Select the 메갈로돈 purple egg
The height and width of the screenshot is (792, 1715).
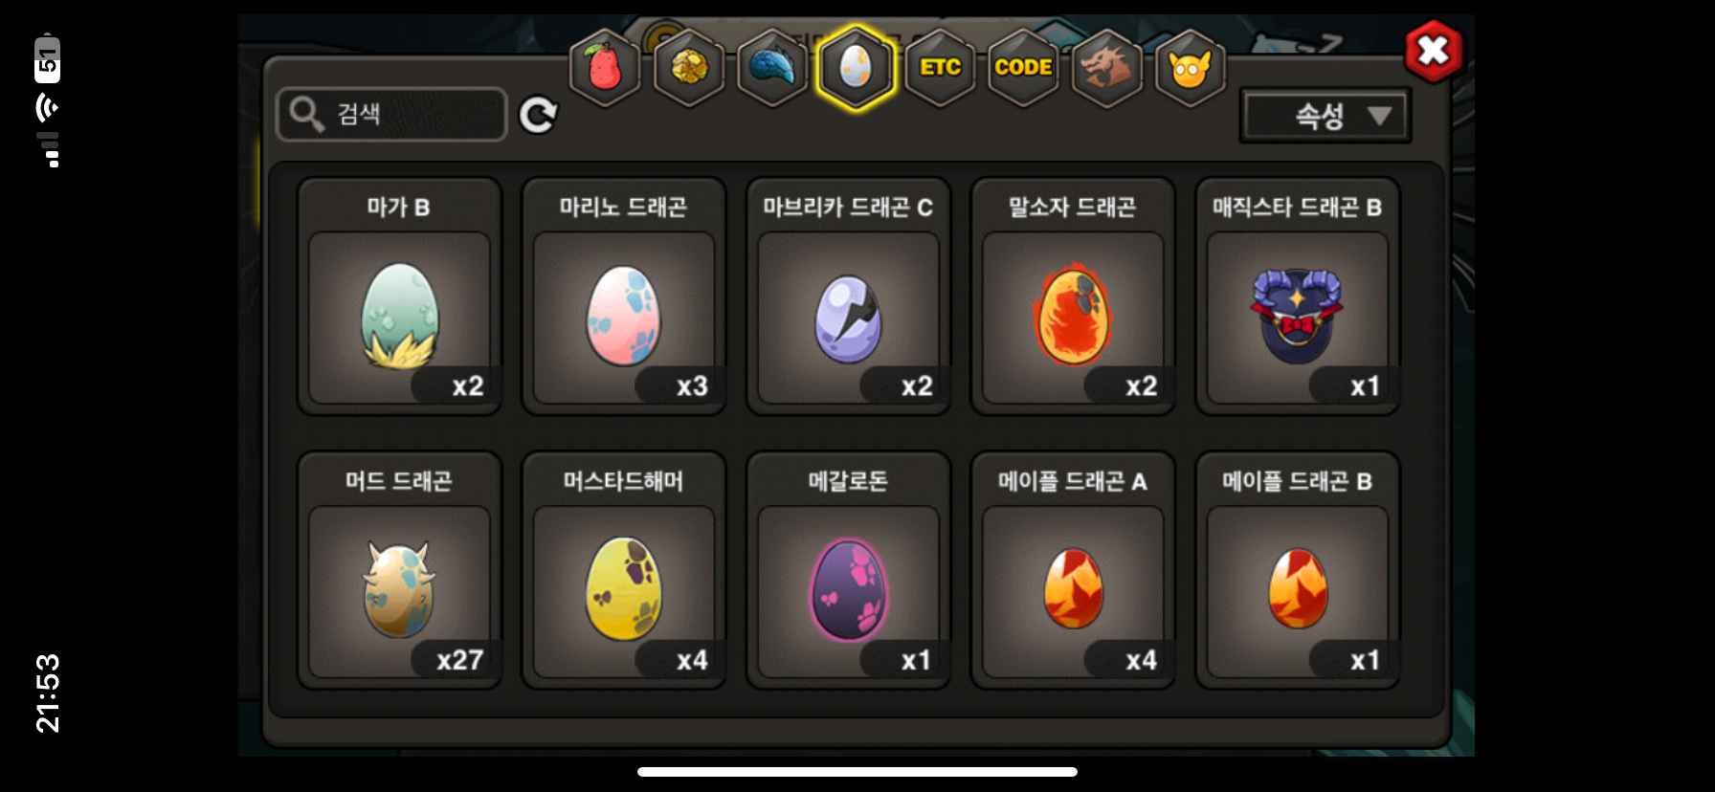click(x=849, y=570)
